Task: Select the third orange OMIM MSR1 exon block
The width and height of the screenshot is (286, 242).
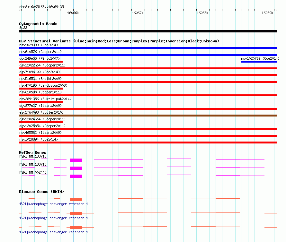Action: tap(76, 228)
